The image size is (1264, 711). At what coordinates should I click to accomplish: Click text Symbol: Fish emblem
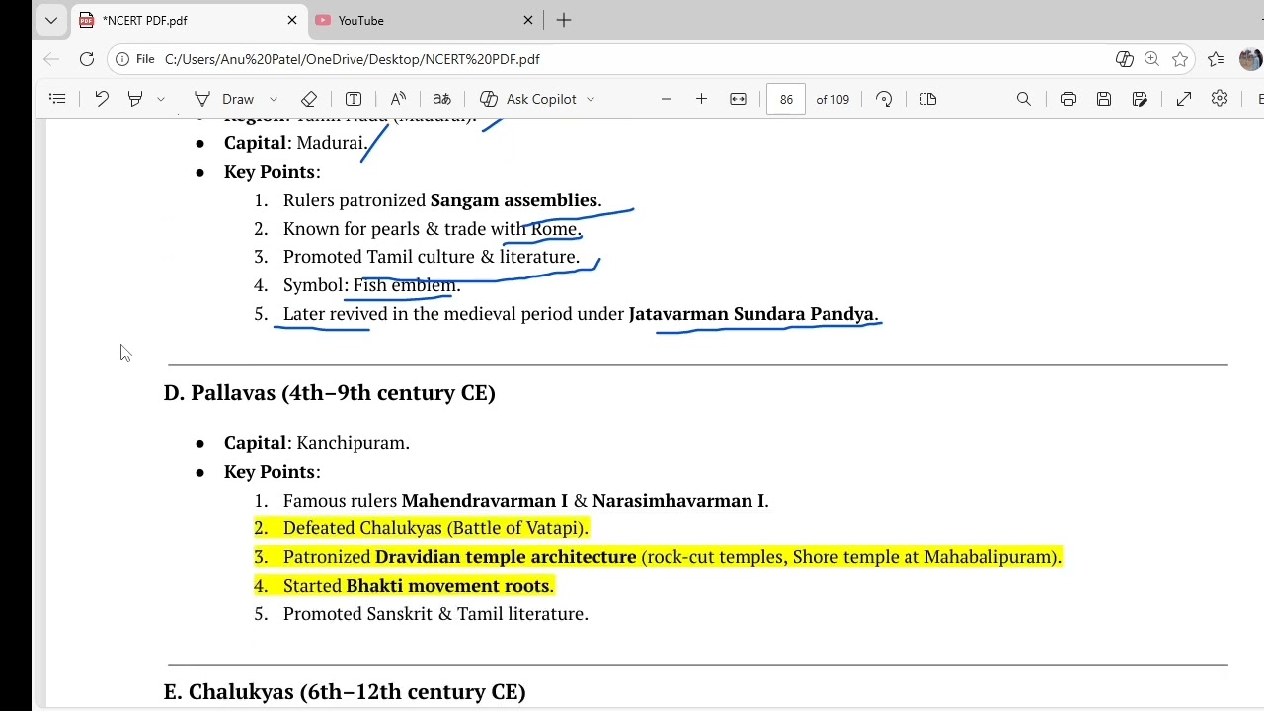pyautogui.click(x=372, y=285)
